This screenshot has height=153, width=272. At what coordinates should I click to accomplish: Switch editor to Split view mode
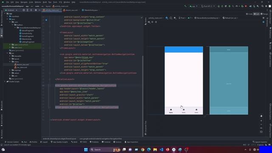tap(256, 14)
